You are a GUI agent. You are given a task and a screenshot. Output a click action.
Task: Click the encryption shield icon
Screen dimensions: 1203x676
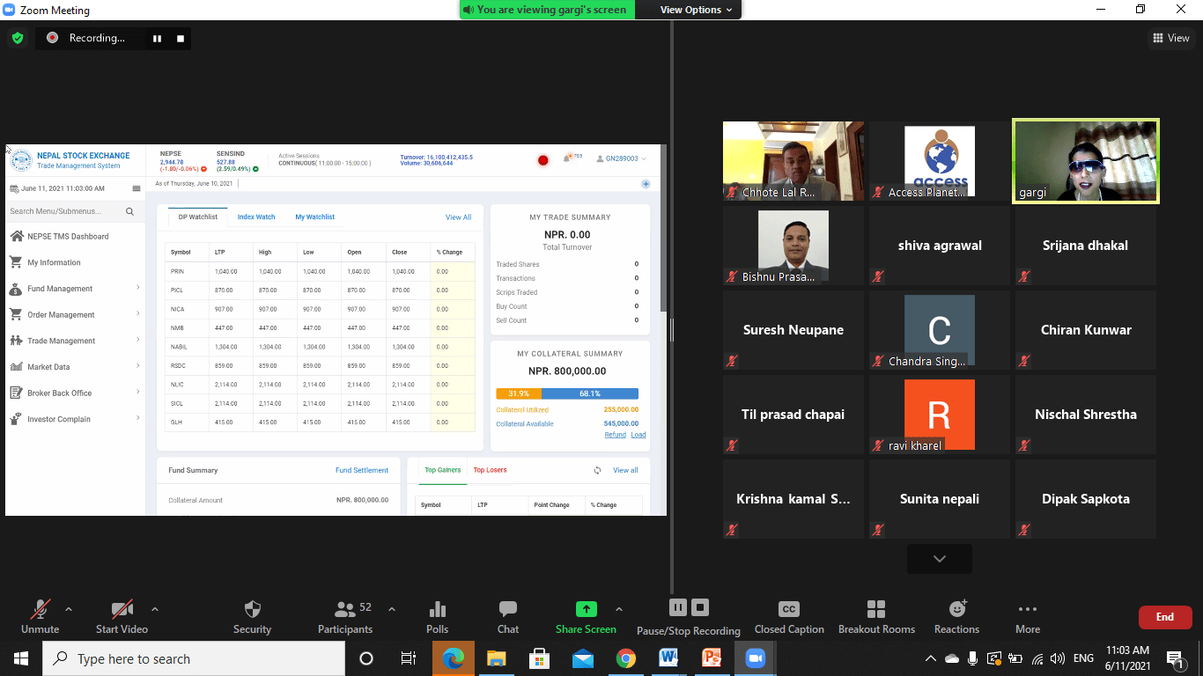point(17,38)
